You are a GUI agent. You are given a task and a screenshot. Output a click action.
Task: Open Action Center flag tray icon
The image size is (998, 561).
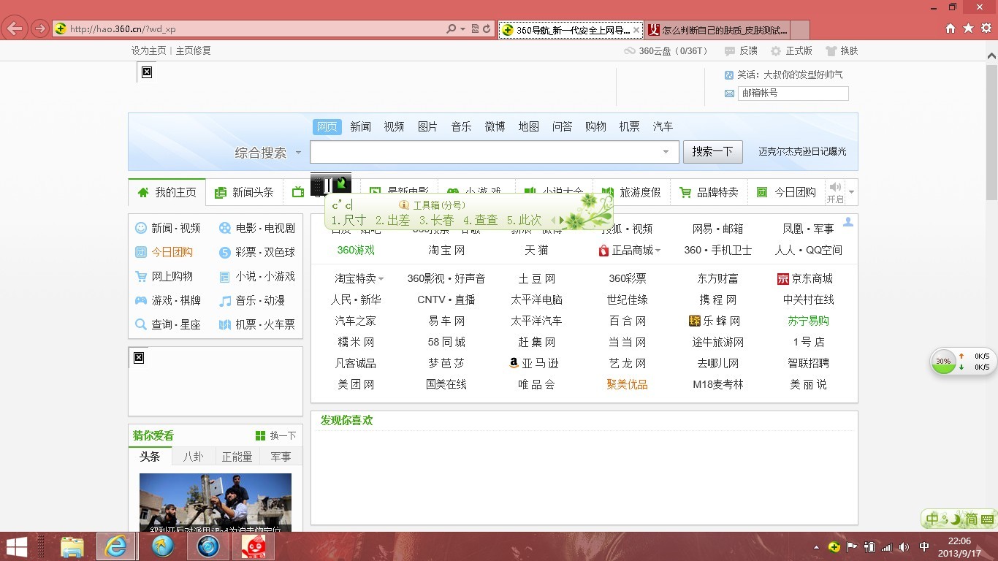click(852, 546)
